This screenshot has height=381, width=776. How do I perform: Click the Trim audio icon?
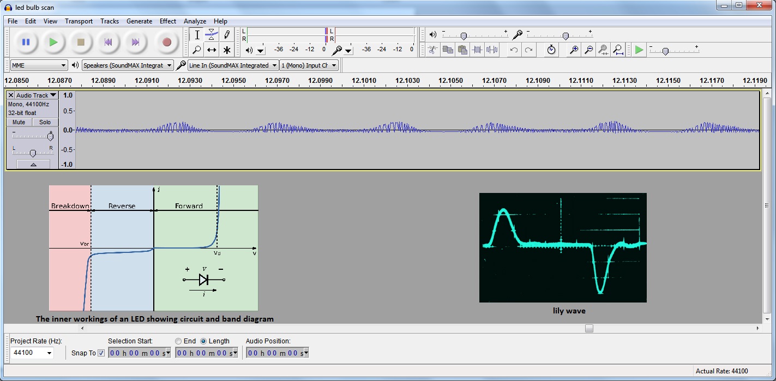coord(478,50)
